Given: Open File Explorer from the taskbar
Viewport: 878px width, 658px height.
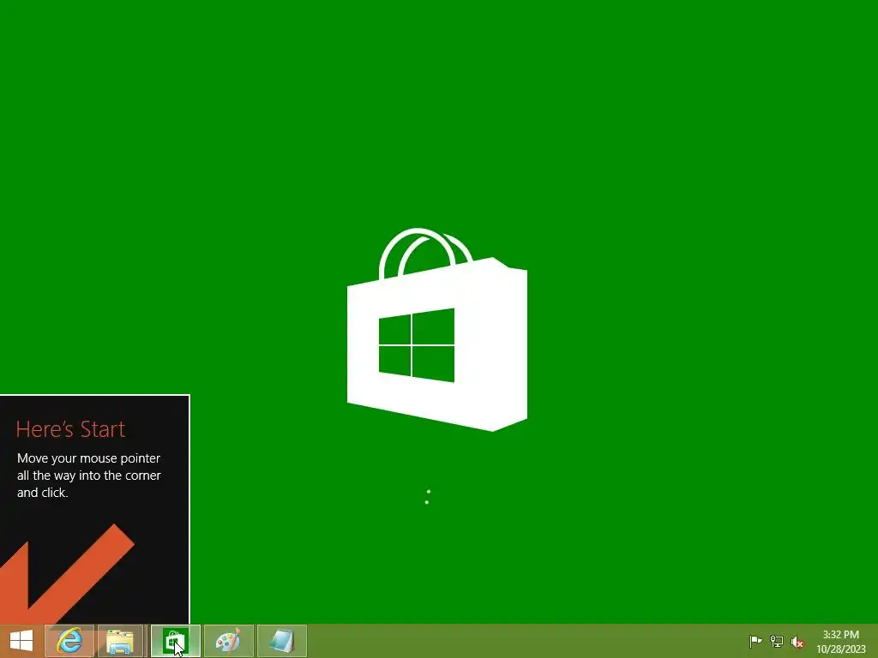Looking at the screenshot, I should coord(120,641).
